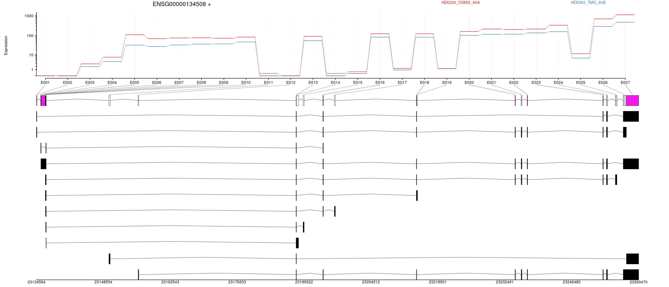
Task: Click exon label E024
Action: pyautogui.click(x=558, y=82)
